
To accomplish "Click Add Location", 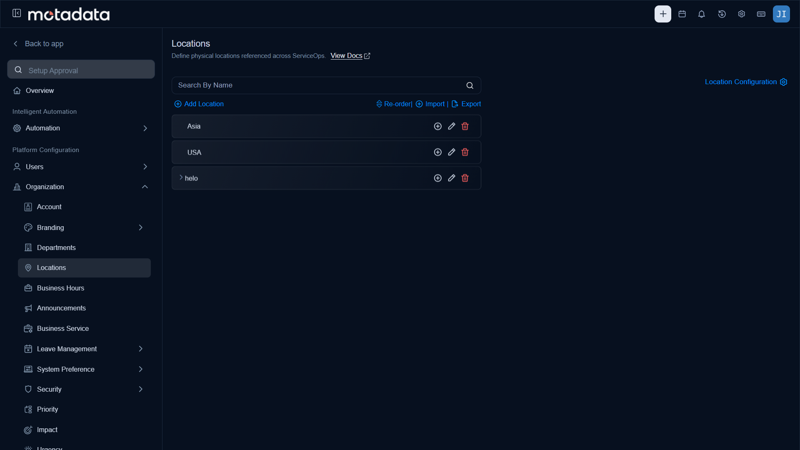I will pyautogui.click(x=199, y=104).
